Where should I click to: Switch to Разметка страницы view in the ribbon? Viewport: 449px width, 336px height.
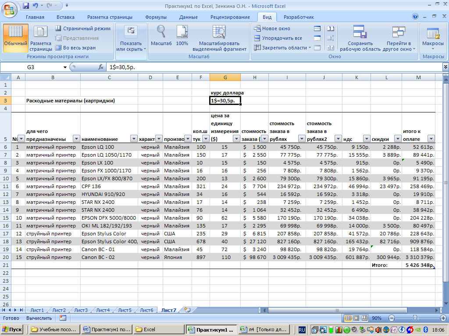click(x=41, y=38)
